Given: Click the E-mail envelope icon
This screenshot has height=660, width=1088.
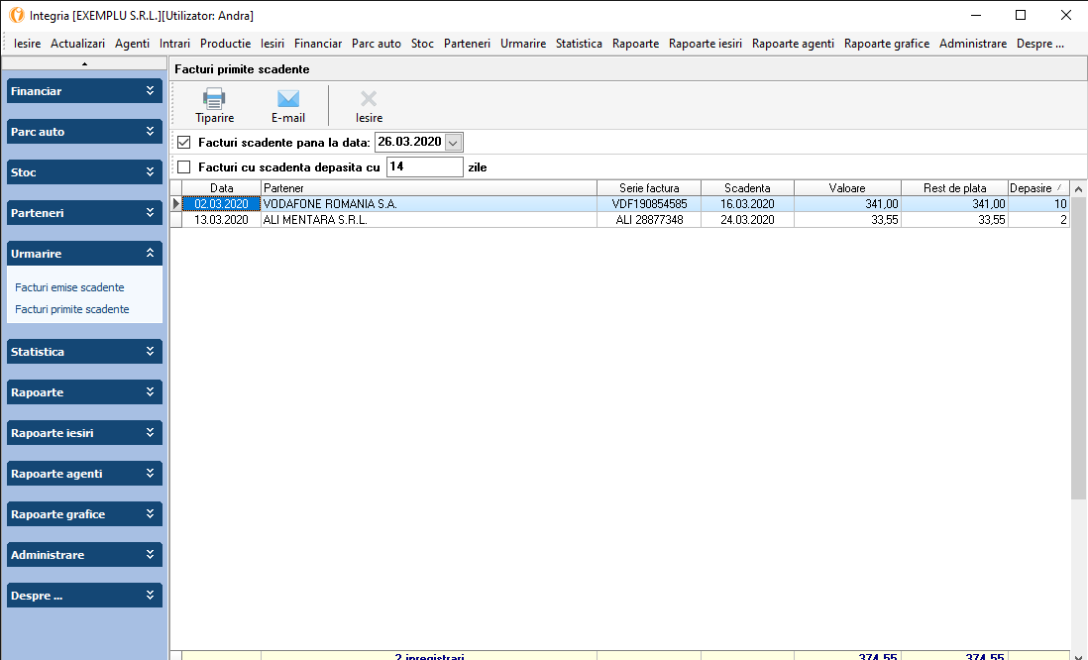Looking at the screenshot, I should (x=287, y=98).
